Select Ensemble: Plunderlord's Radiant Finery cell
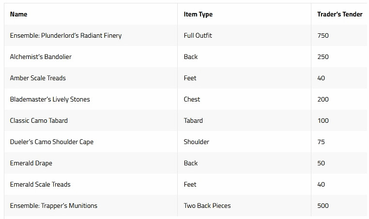The height and width of the screenshot is (219, 369). coord(65,36)
